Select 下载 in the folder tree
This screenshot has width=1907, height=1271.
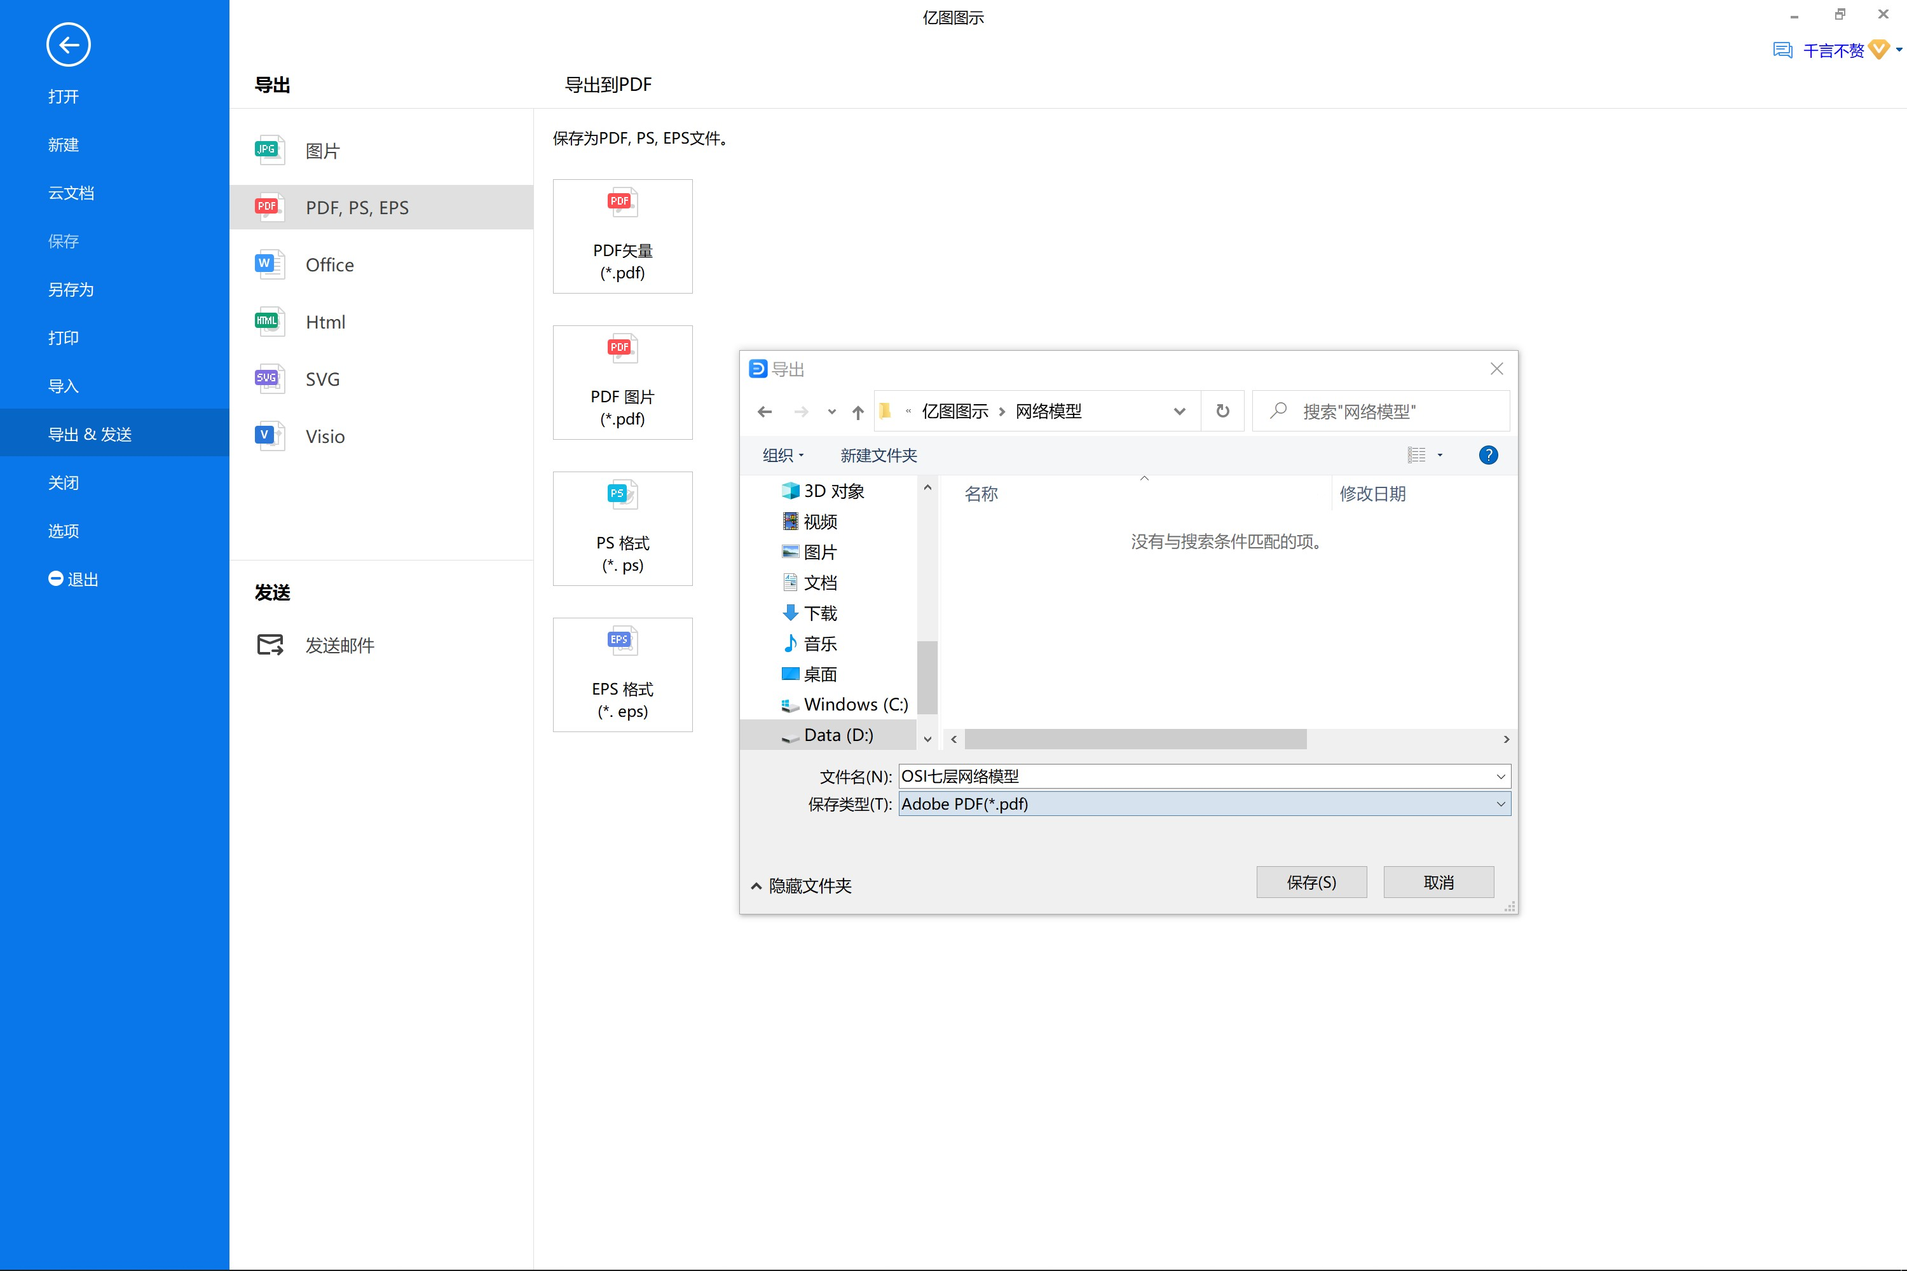[x=809, y=613]
